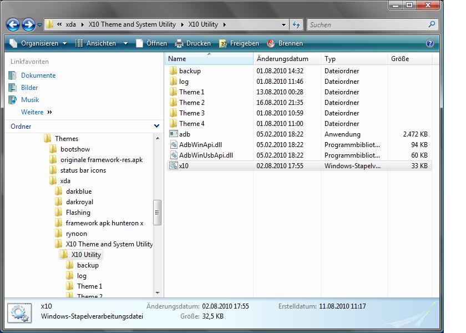The height and width of the screenshot is (333, 466).
Task: Sort files by the Name column header
Action: pos(209,59)
